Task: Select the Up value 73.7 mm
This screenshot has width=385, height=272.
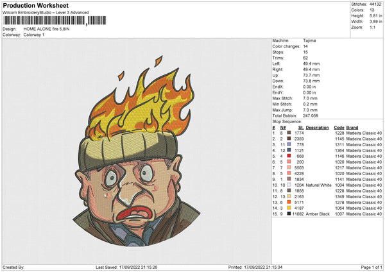Action: click(311, 75)
